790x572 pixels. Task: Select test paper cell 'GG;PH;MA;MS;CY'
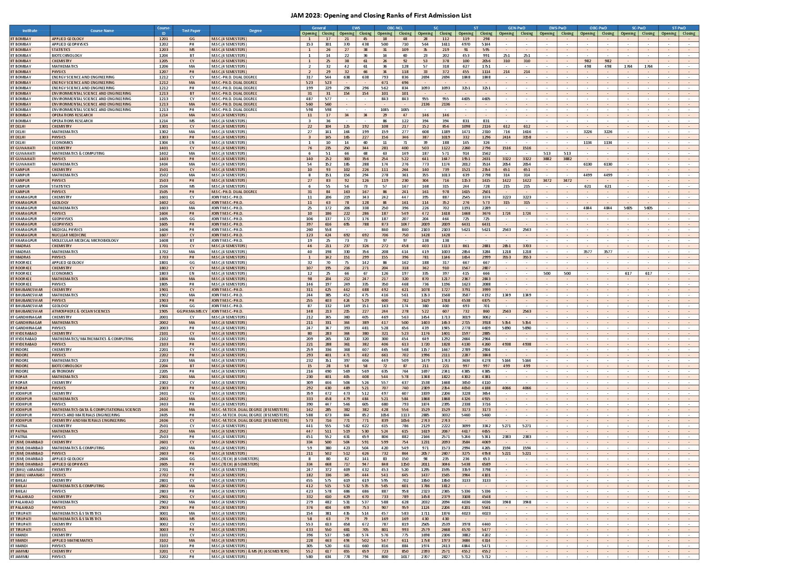point(191,311)
